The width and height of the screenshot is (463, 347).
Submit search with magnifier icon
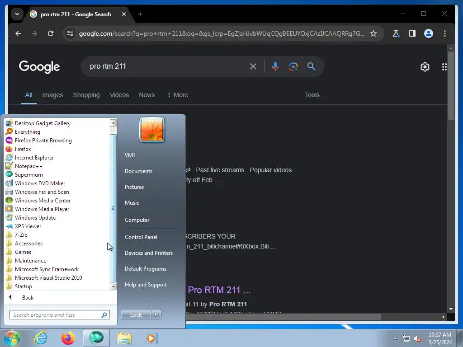point(311,66)
